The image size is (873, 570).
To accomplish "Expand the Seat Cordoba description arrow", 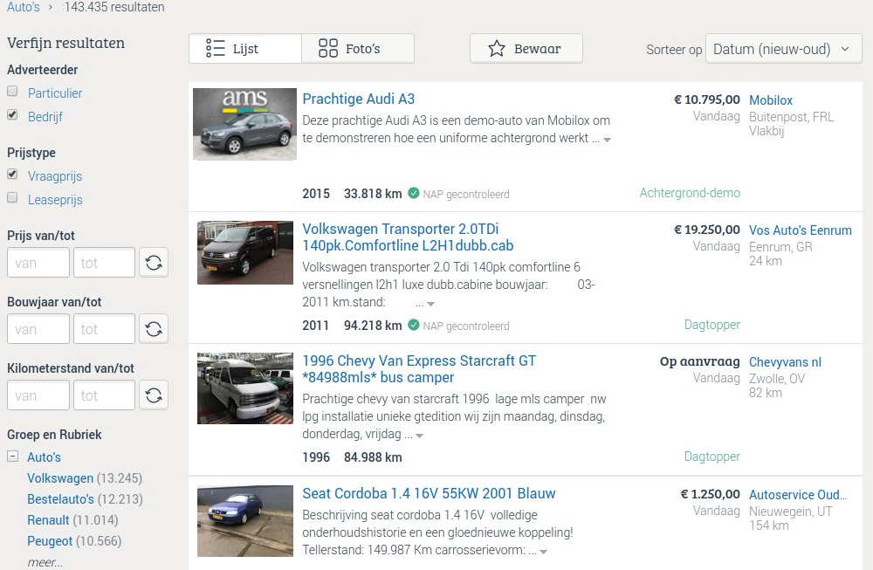I will tap(543, 553).
